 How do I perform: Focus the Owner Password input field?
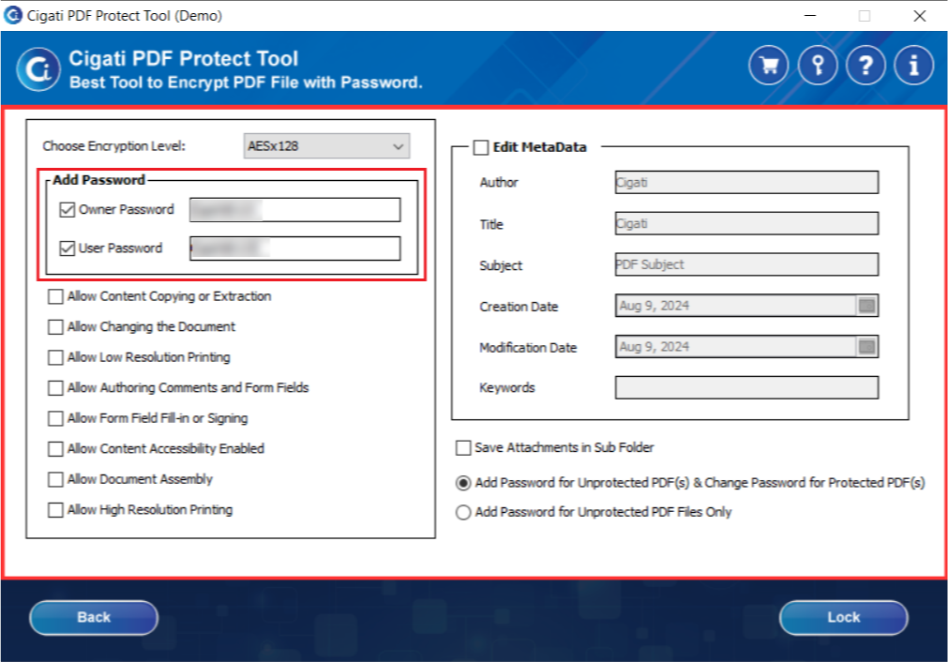tap(295, 210)
